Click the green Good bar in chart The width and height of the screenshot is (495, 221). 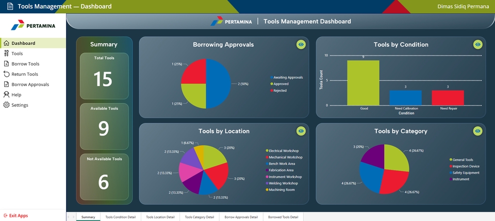[x=364, y=82]
